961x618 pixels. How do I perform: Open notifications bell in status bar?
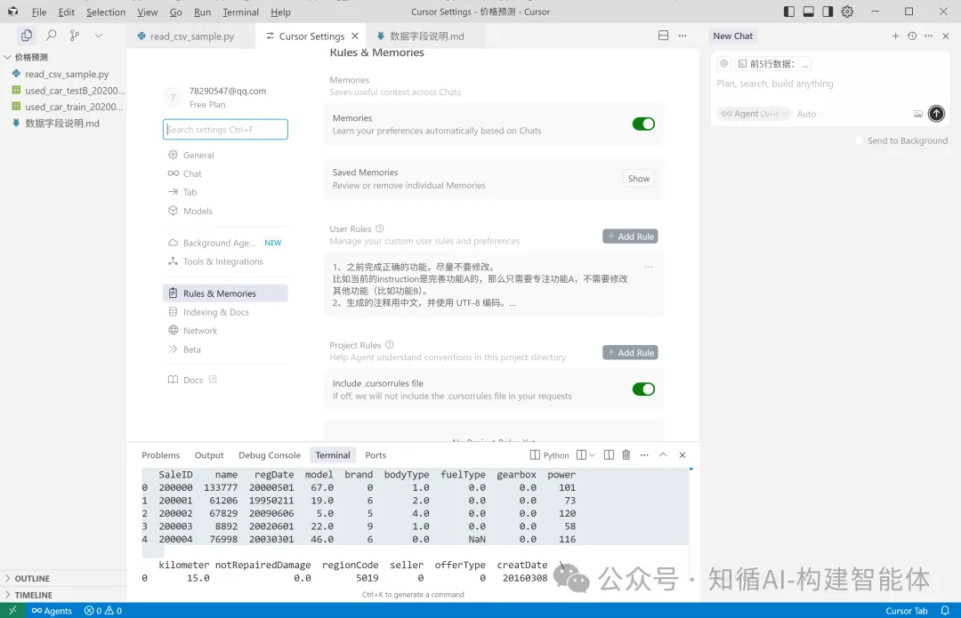point(945,611)
